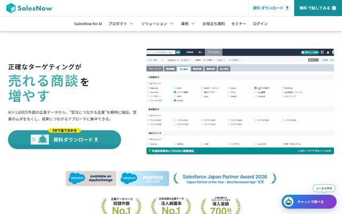342x214 pixels.
Task: Click the Salesforce AppExchange badge
Action: pos(91,178)
